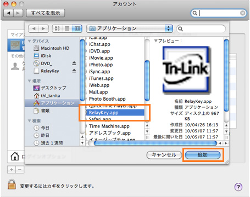This screenshot has height=197, width=250.
Task: Click the plus button to add account
Action: 12,170
